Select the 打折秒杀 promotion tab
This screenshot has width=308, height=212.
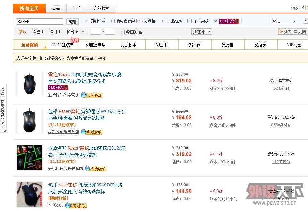click(x=129, y=45)
